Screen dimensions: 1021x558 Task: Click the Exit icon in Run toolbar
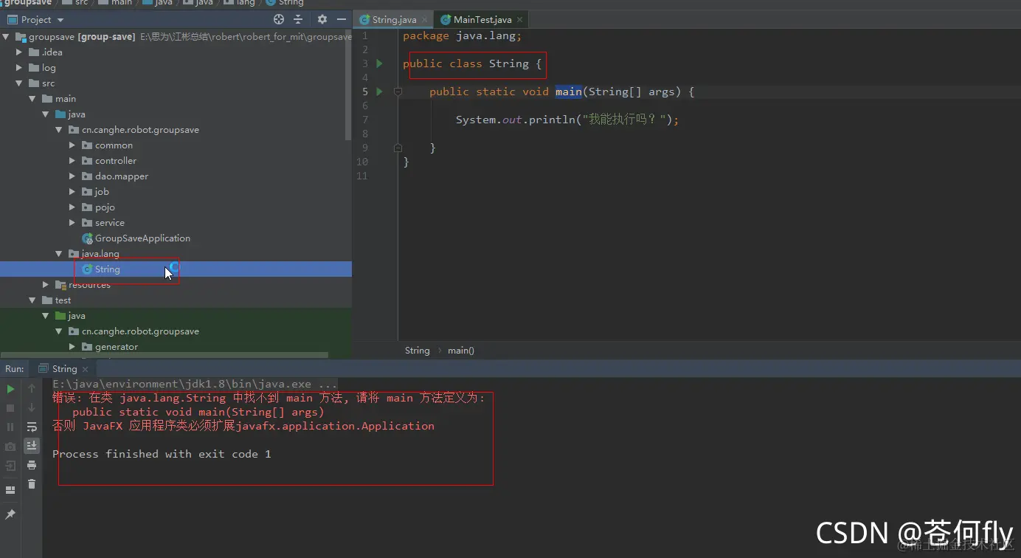coord(10,466)
